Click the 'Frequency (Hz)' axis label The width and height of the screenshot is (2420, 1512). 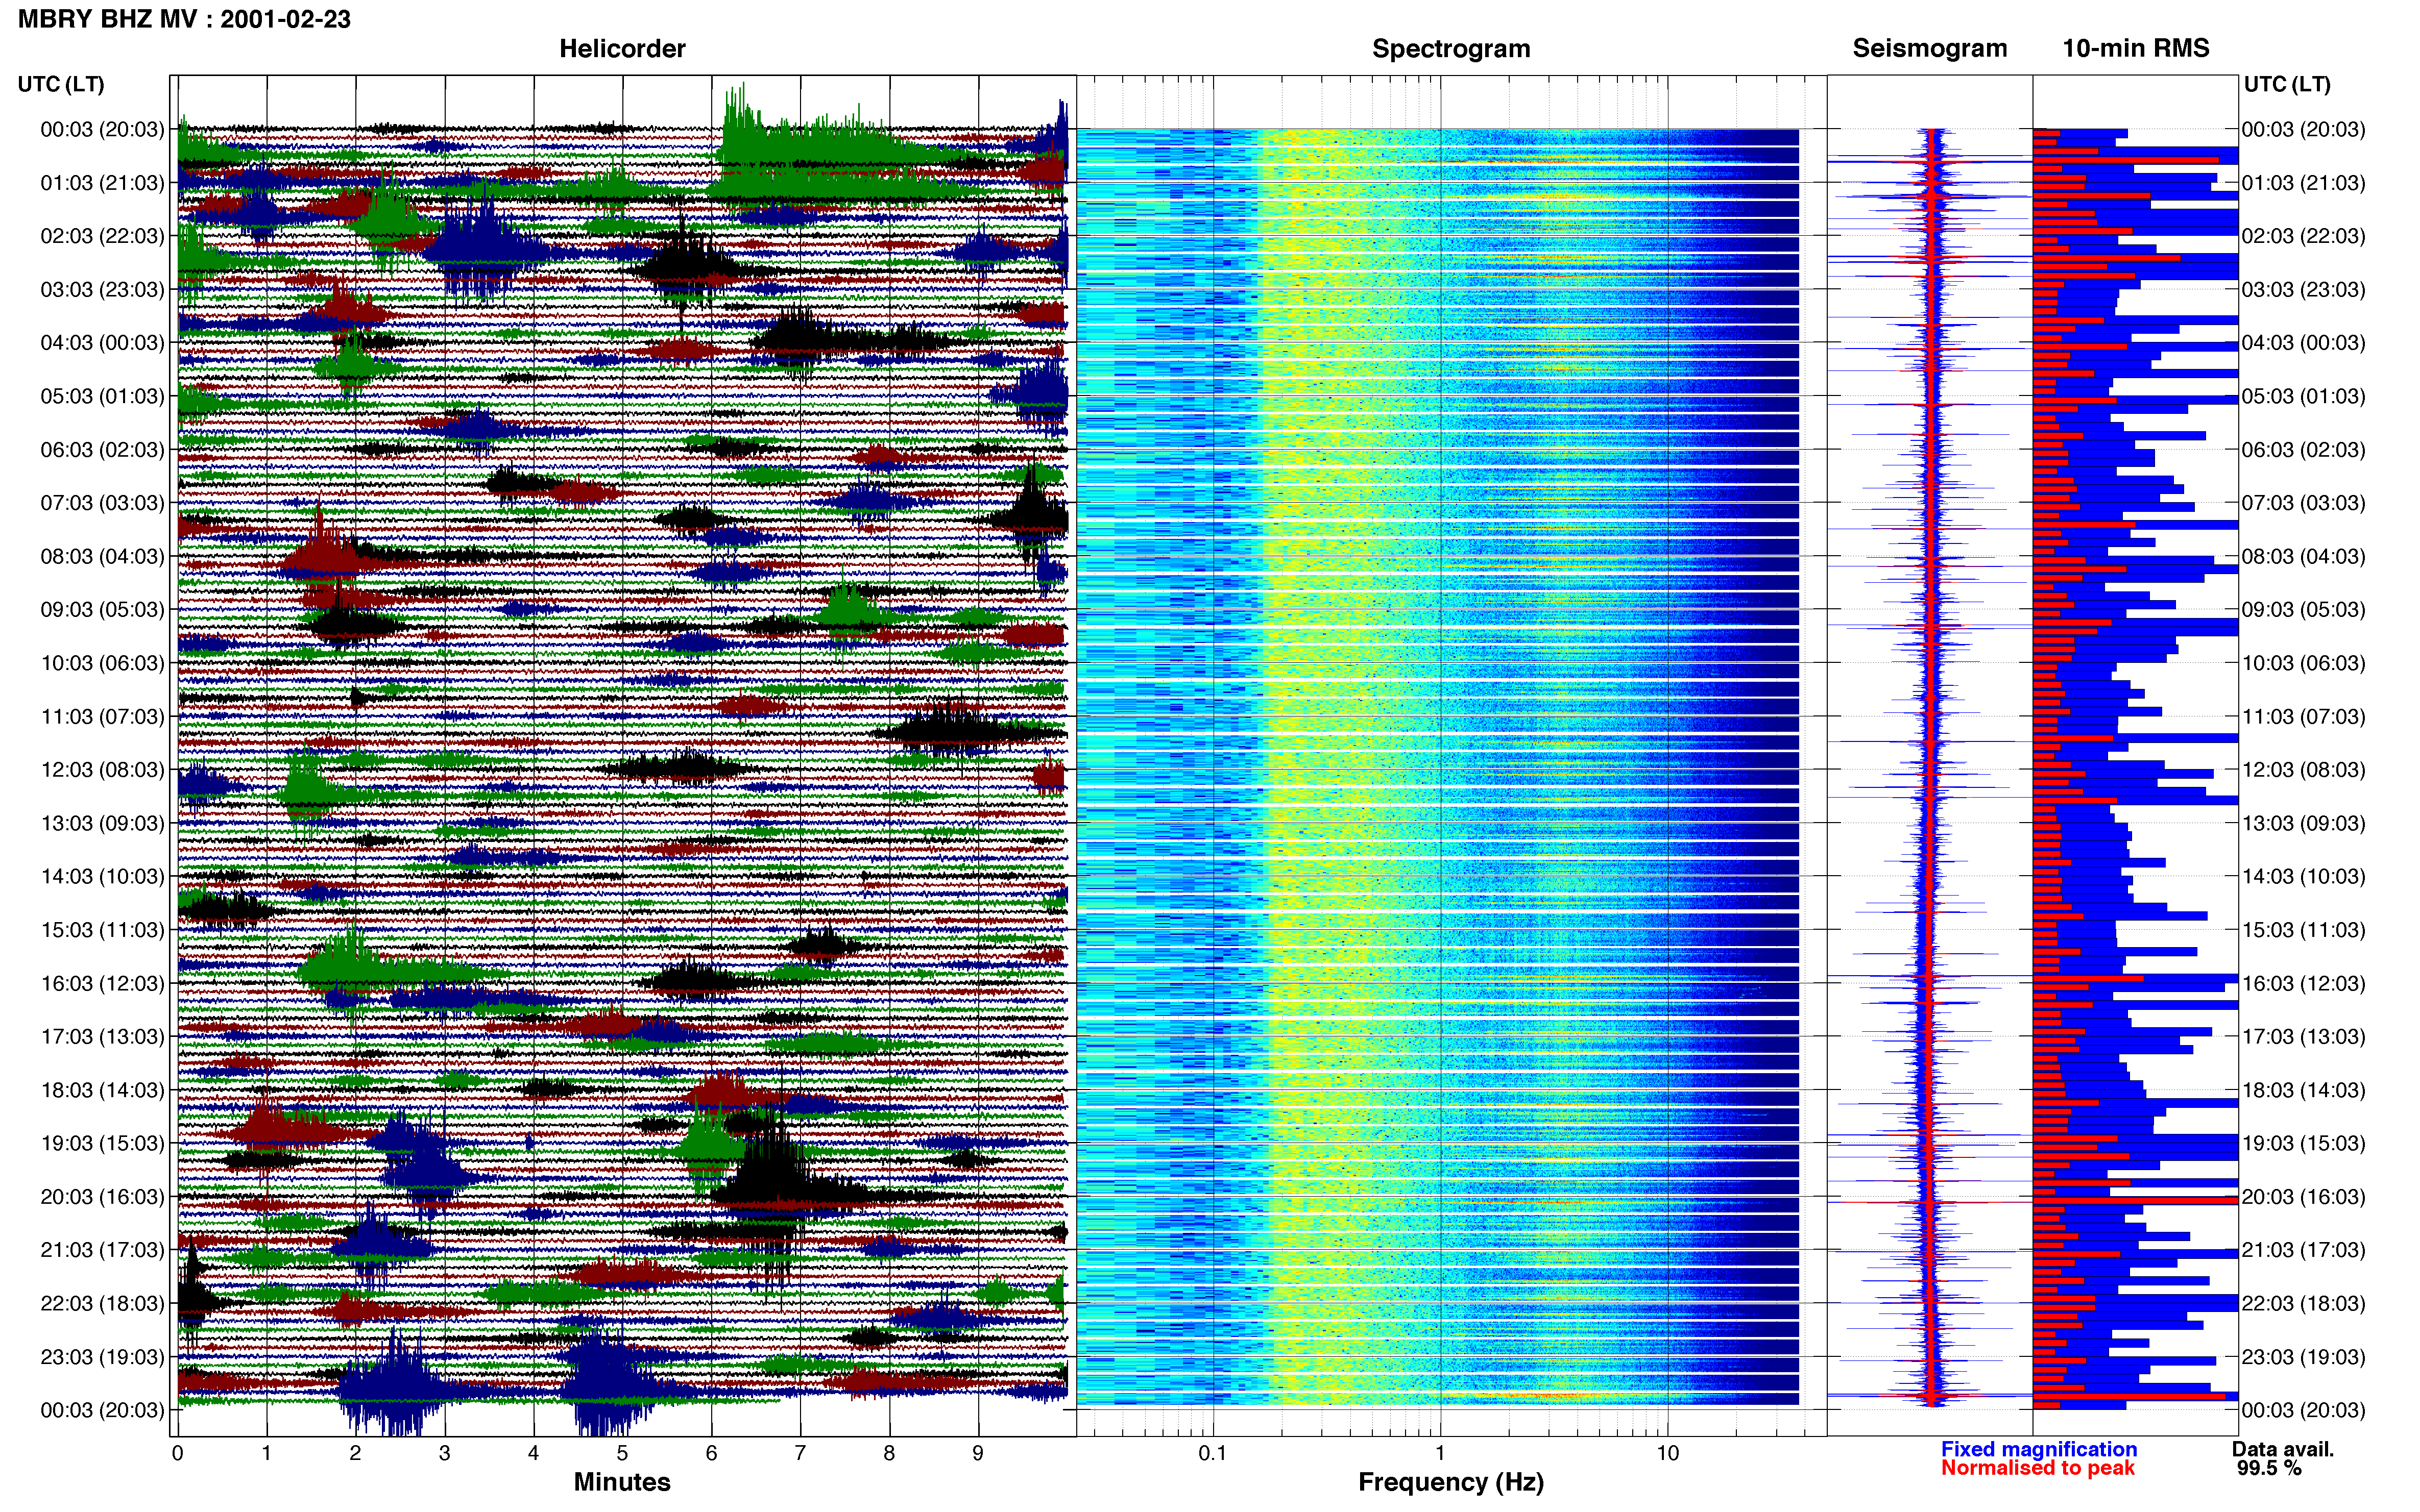(1450, 1482)
